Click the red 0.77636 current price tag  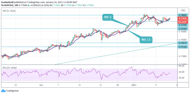tap(183, 19)
